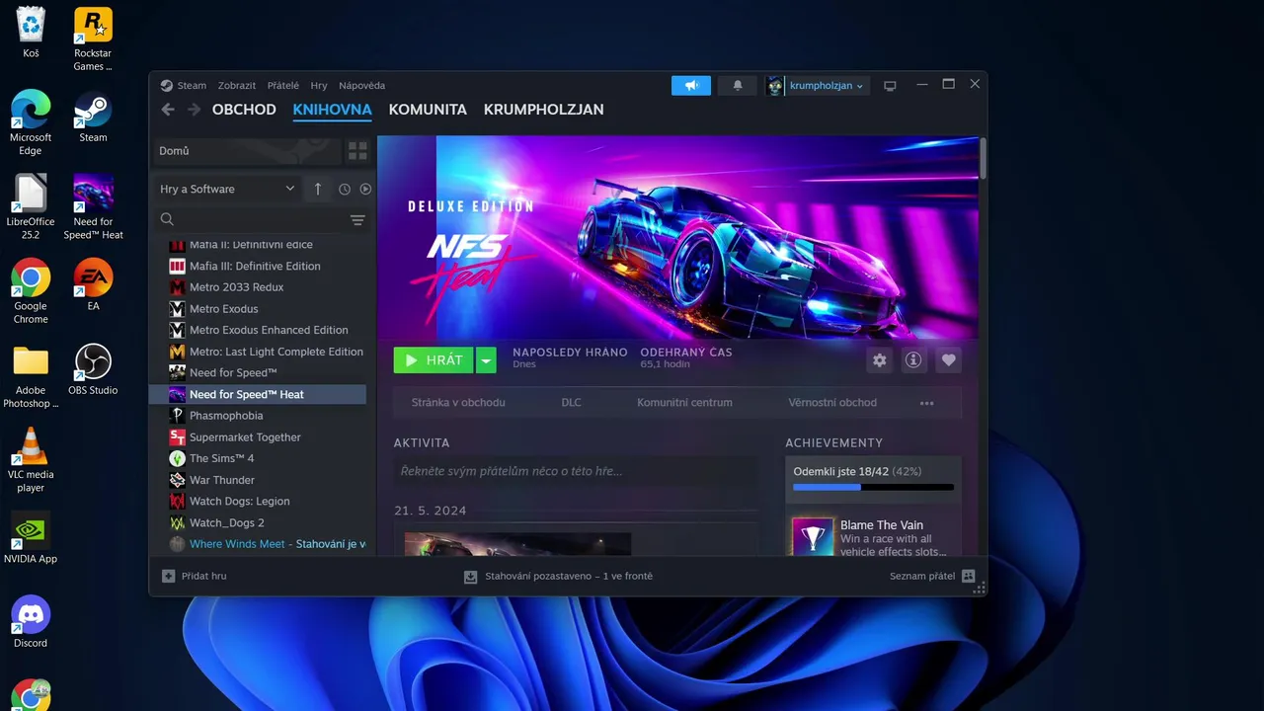Click Přidat hru button

pyautogui.click(x=195, y=576)
